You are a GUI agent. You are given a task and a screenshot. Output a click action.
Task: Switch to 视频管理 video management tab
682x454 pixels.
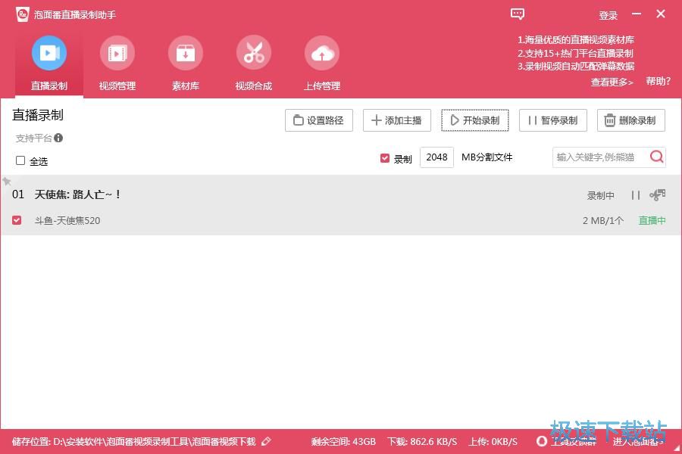pyautogui.click(x=117, y=64)
